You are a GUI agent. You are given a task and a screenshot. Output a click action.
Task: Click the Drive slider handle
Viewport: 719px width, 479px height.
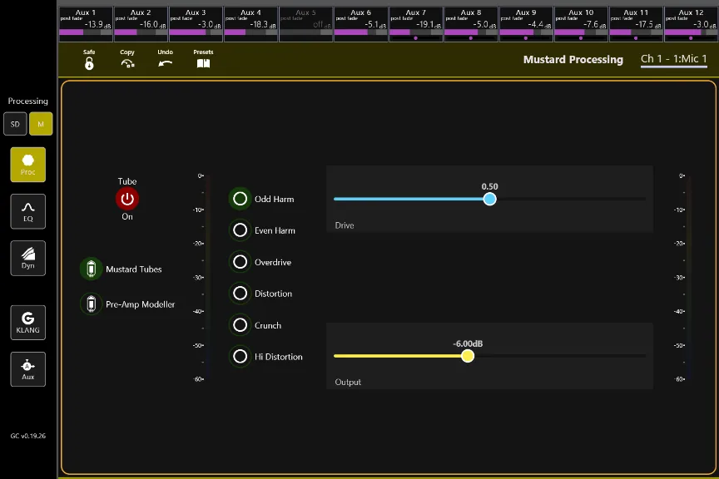pos(489,199)
